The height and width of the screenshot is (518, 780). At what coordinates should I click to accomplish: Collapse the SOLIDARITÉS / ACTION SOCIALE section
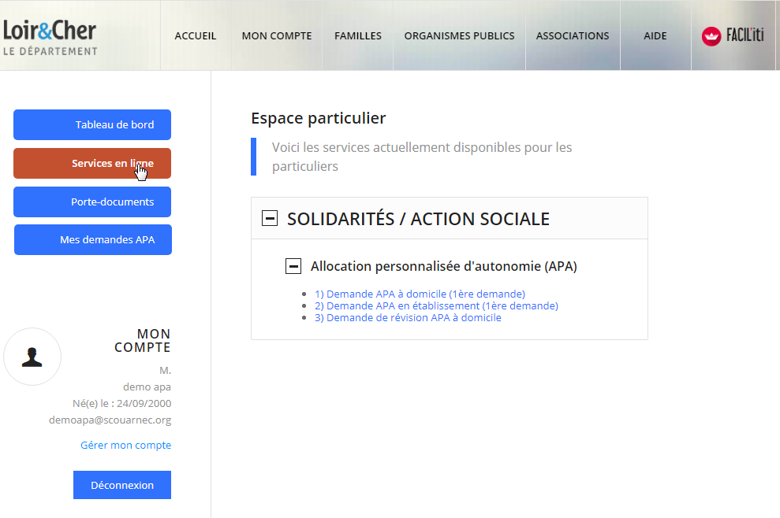click(x=270, y=218)
